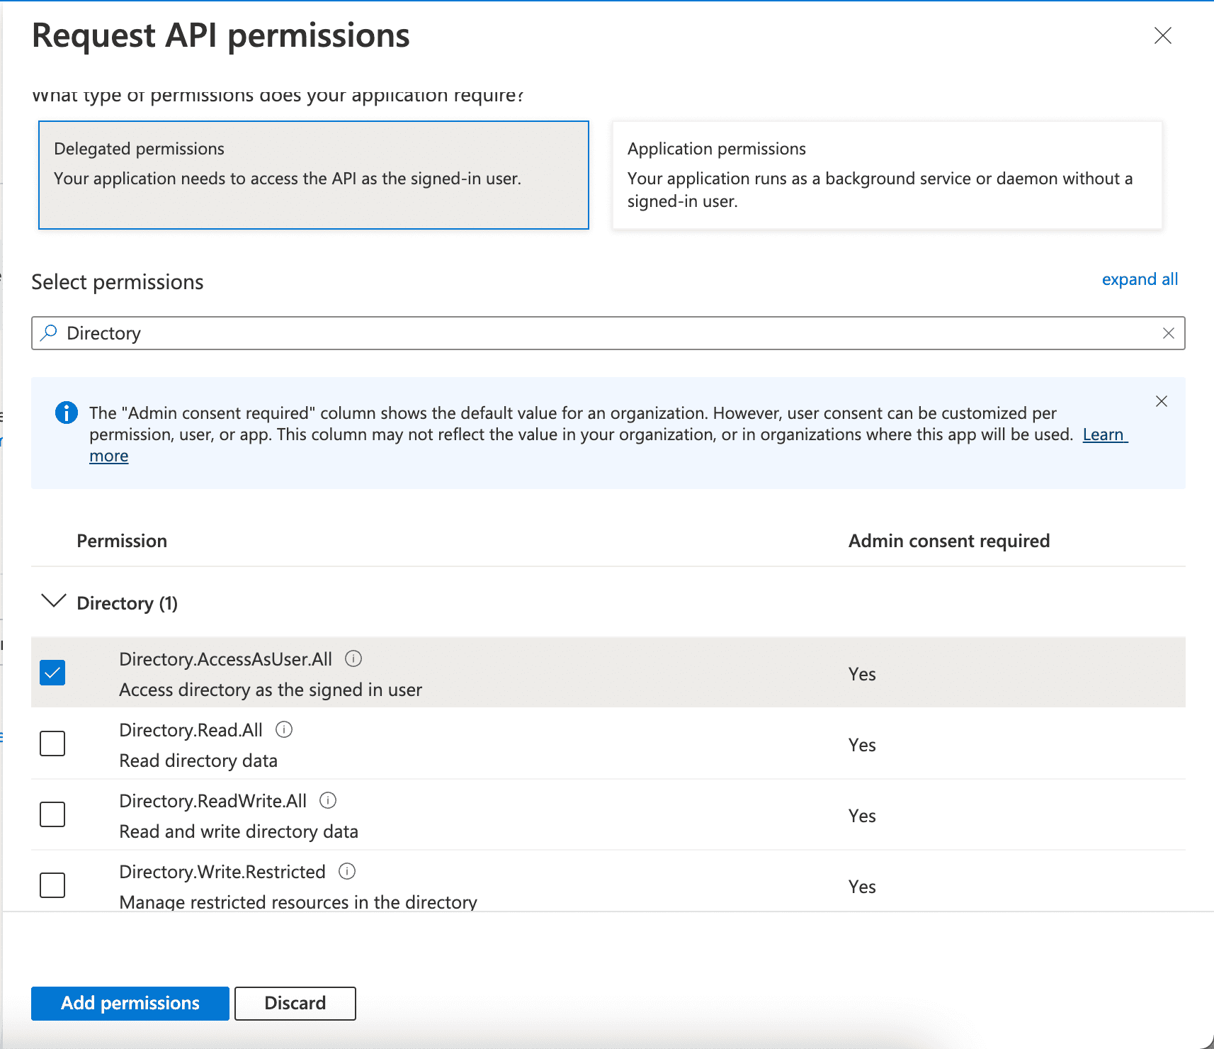Switch to Application permissions card
The width and height of the screenshot is (1214, 1049).
(x=887, y=175)
